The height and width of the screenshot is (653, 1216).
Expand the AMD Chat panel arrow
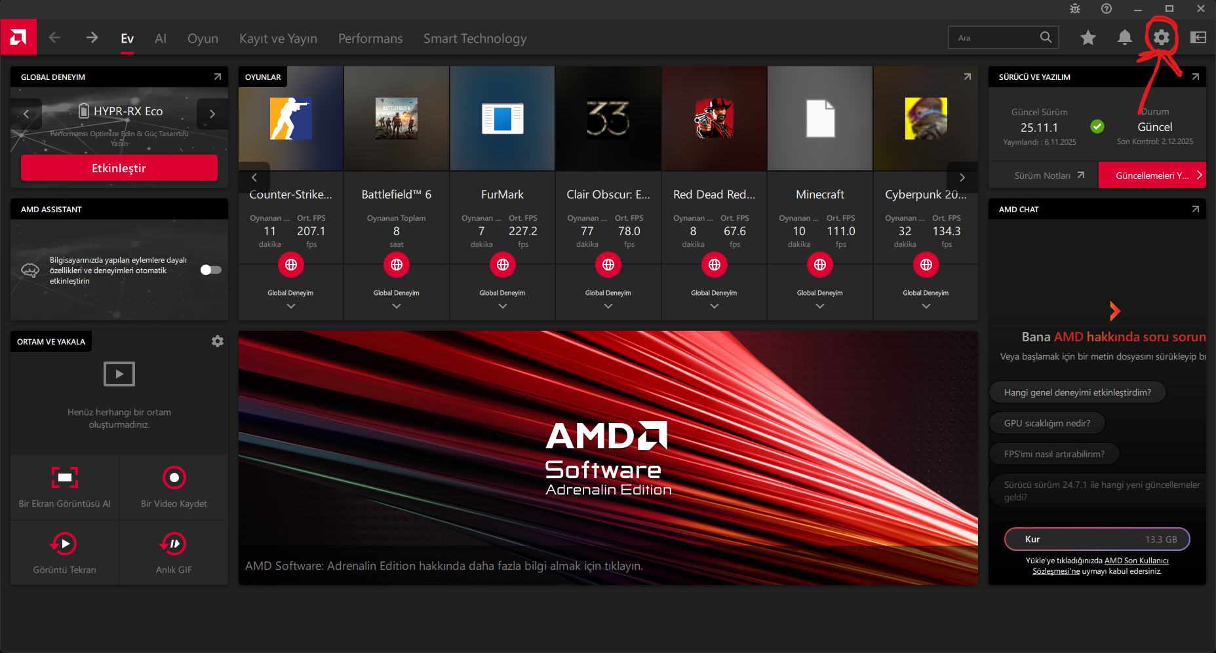[x=1196, y=209]
